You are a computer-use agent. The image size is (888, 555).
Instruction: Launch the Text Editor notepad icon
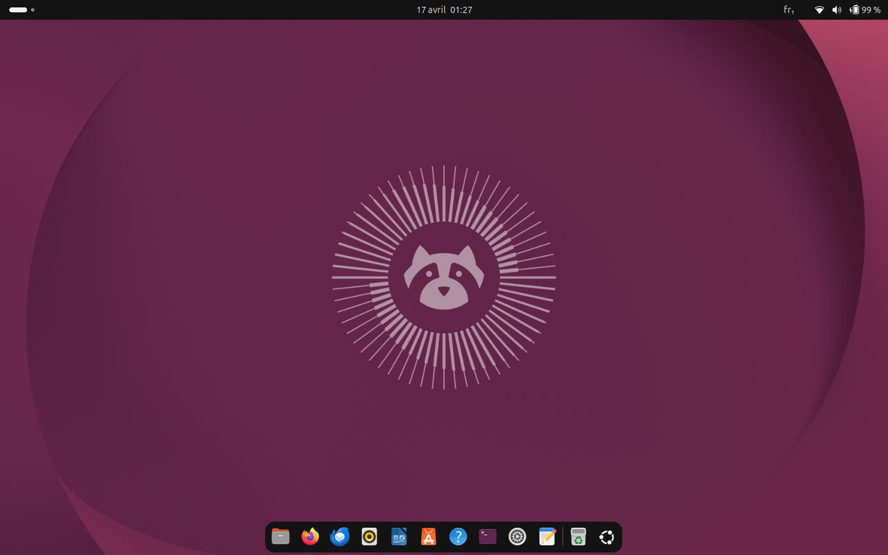point(547,536)
